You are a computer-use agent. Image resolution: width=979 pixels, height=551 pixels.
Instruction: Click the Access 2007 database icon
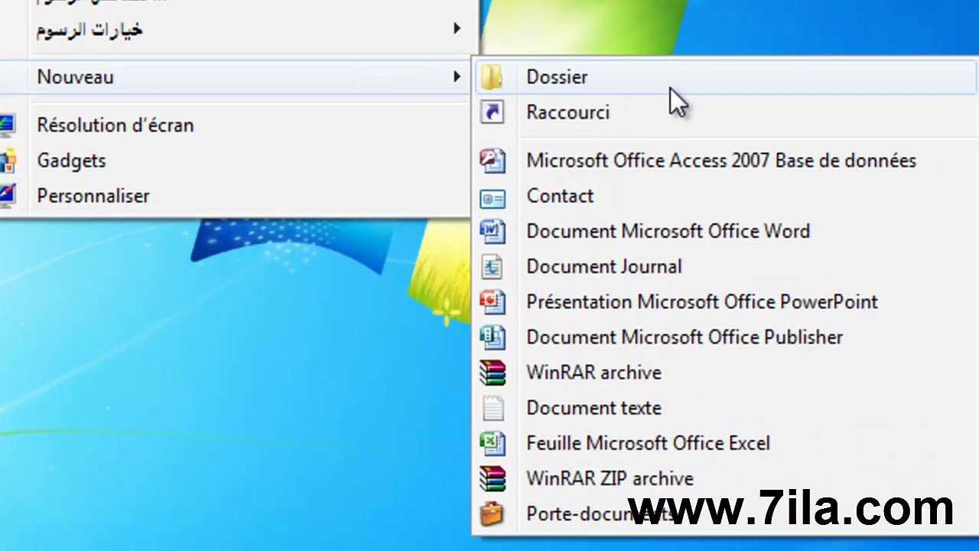[x=492, y=161]
